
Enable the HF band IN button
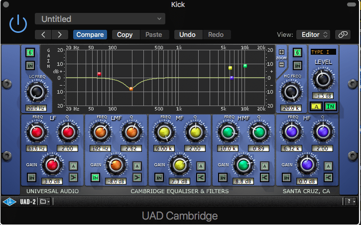coord(286,178)
